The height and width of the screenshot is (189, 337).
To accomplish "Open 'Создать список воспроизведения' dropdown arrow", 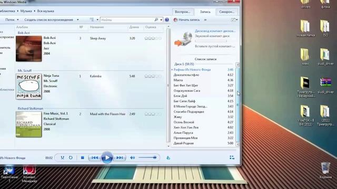I will click(x=78, y=20).
